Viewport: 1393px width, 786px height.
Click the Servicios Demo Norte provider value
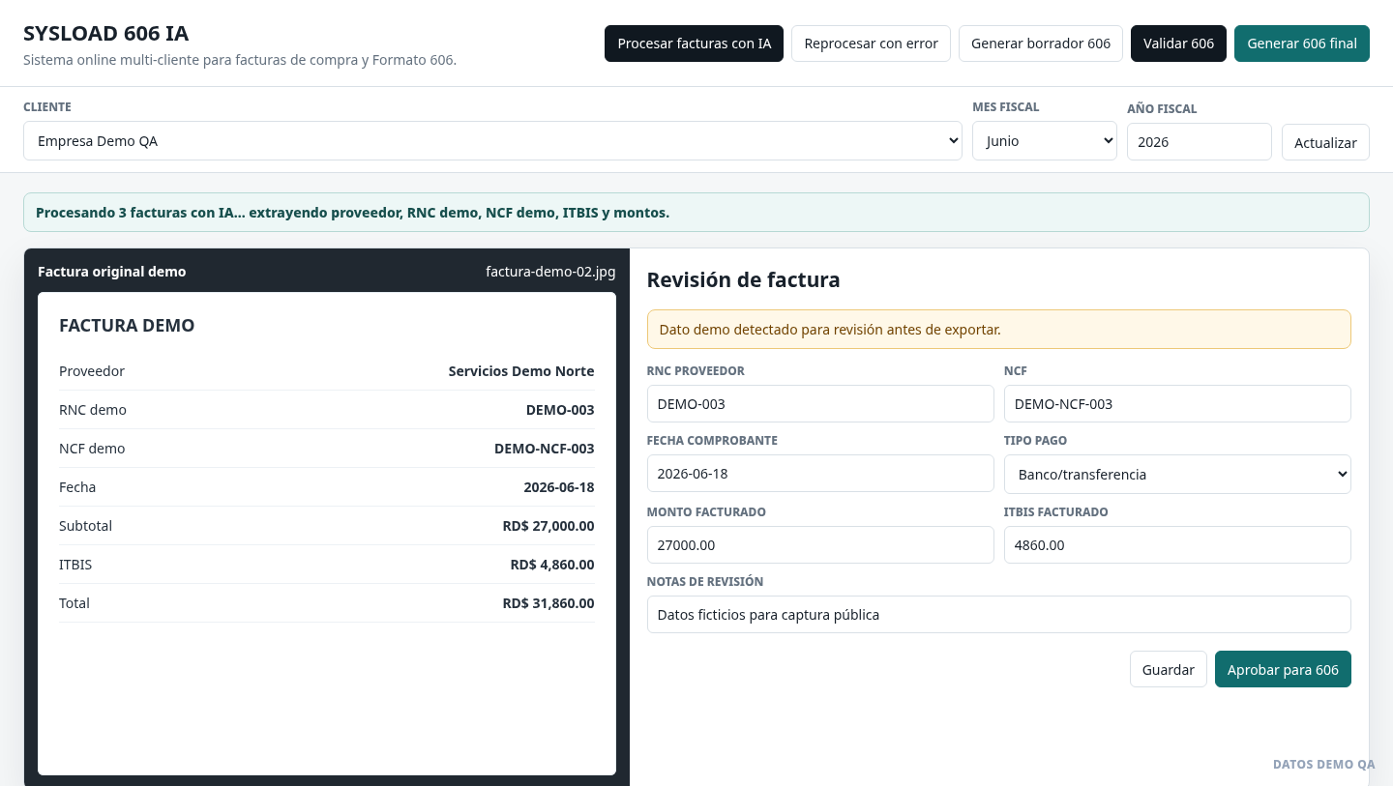[521, 371]
